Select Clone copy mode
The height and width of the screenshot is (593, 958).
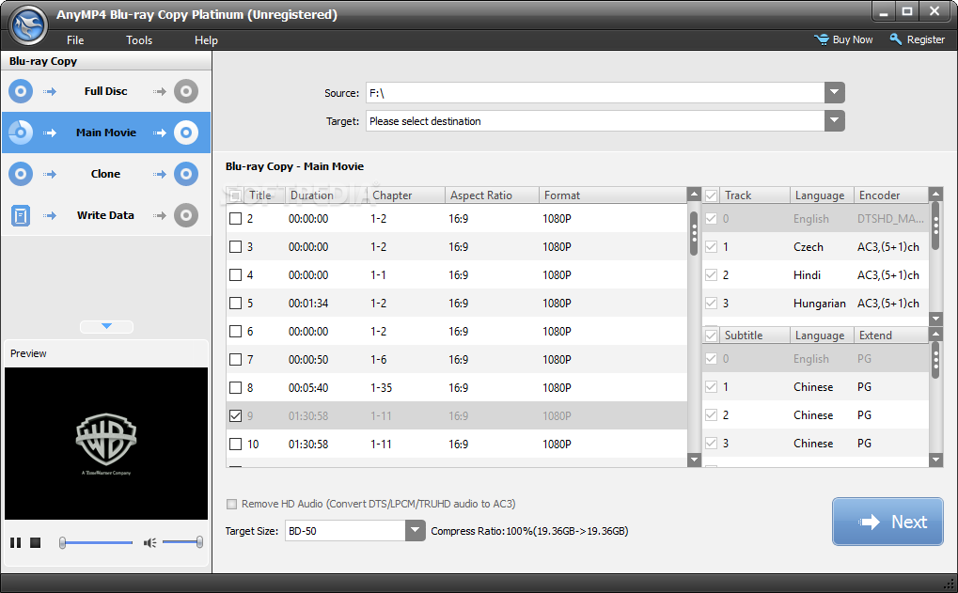pyautogui.click(x=105, y=174)
